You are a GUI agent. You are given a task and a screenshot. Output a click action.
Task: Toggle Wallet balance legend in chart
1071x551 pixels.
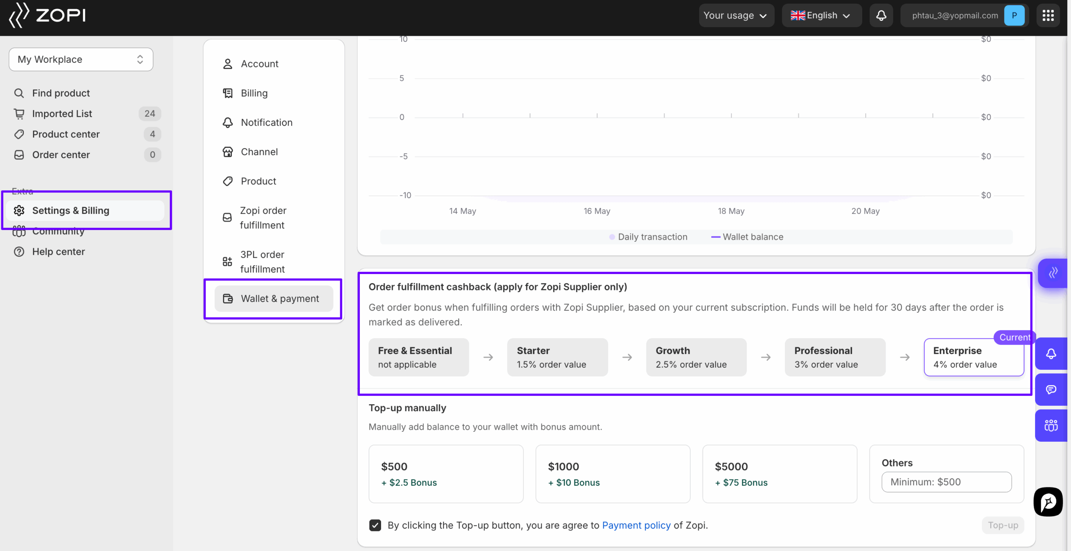(747, 237)
